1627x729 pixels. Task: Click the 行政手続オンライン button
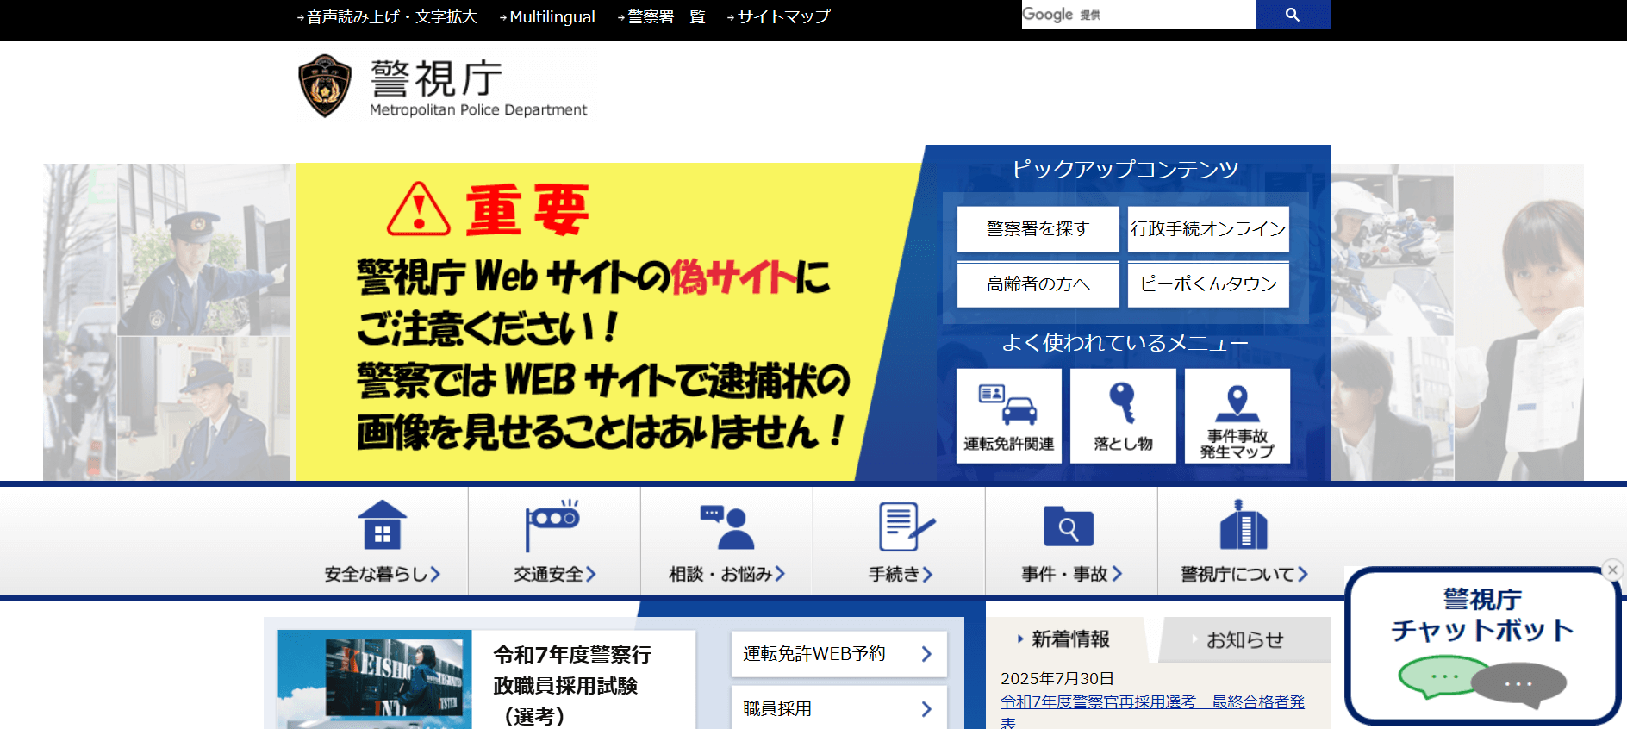[x=1208, y=228]
